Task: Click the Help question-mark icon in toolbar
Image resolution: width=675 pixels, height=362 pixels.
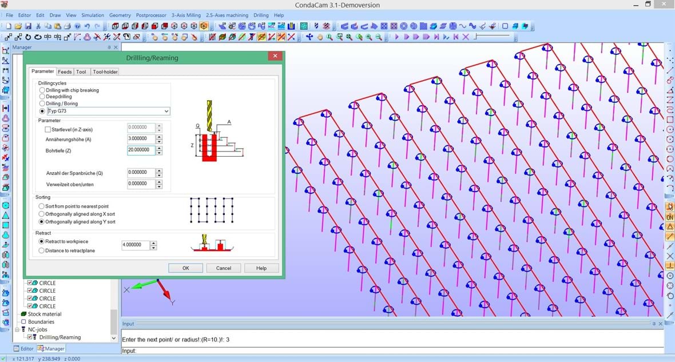Action: click(x=77, y=26)
